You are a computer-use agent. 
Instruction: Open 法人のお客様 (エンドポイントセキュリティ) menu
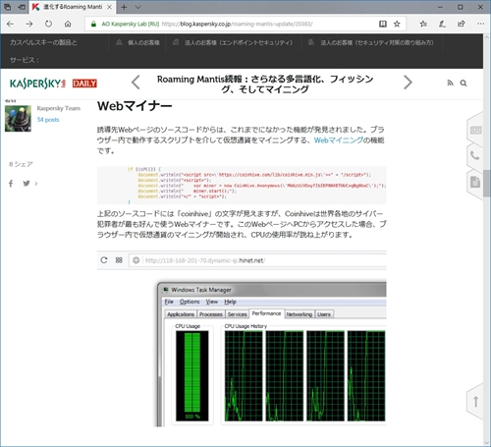point(233,42)
